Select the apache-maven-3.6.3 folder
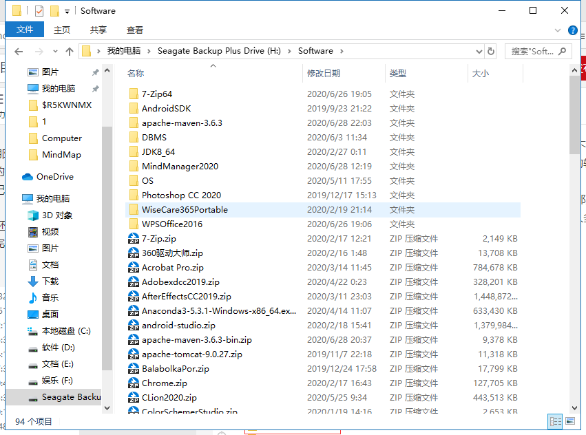586x435 pixels. point(182,123)
